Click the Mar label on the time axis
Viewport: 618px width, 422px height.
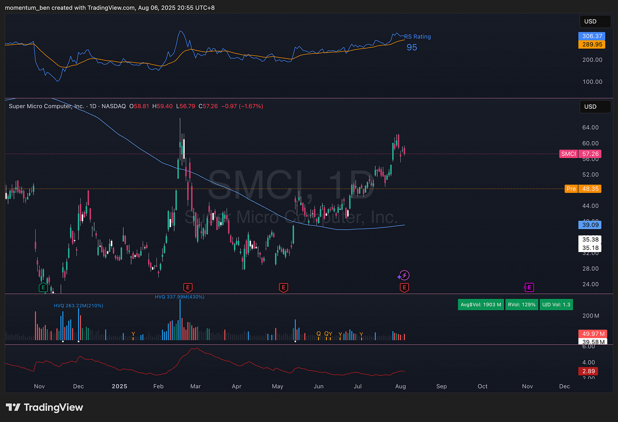(196, 386)
